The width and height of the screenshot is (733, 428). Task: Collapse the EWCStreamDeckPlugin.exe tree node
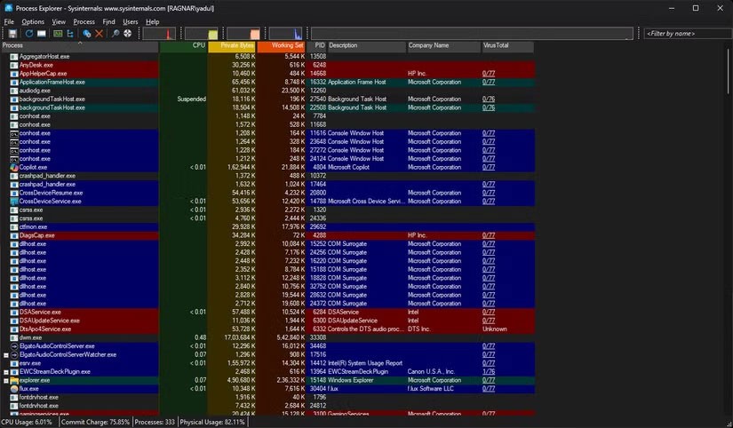(5, 371)
